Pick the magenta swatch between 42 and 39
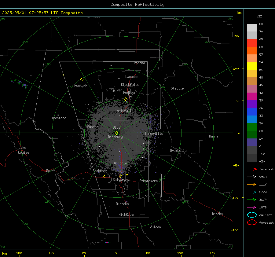The width and height of the screenshot is (275, 257). point(252,97)
